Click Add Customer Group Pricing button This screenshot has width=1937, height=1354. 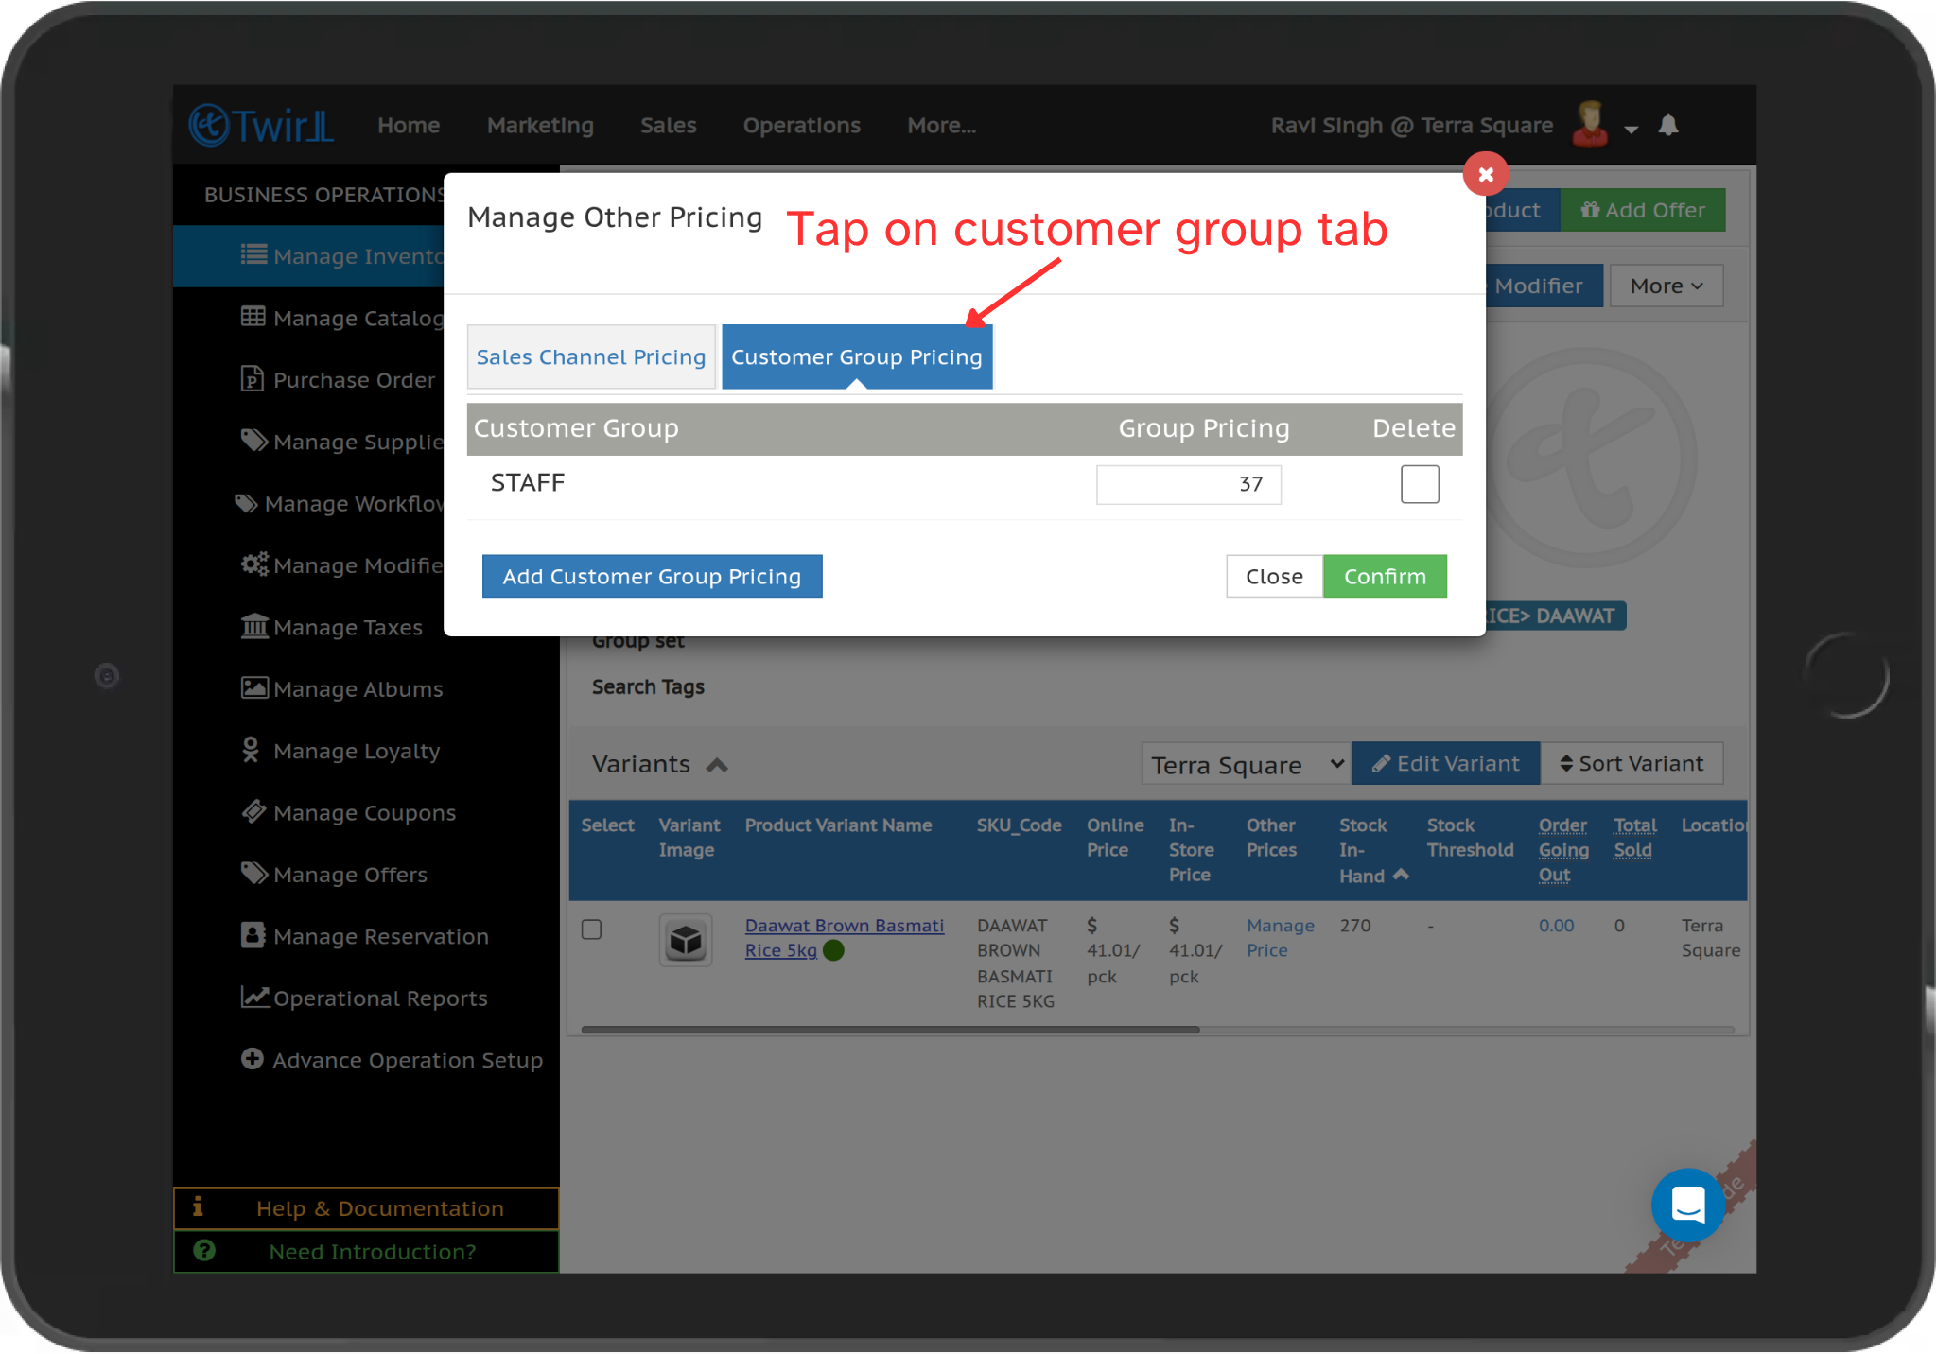(x=652, y=576)
